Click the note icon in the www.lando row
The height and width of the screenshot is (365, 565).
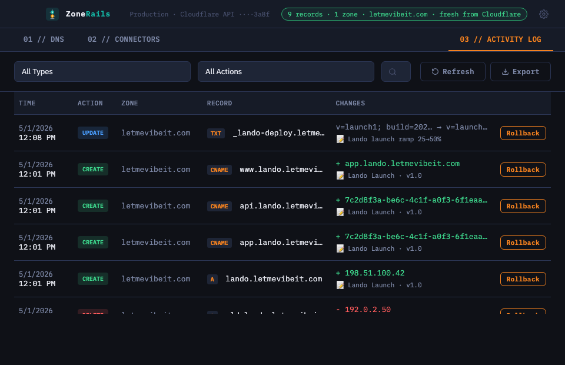(340, 175)
